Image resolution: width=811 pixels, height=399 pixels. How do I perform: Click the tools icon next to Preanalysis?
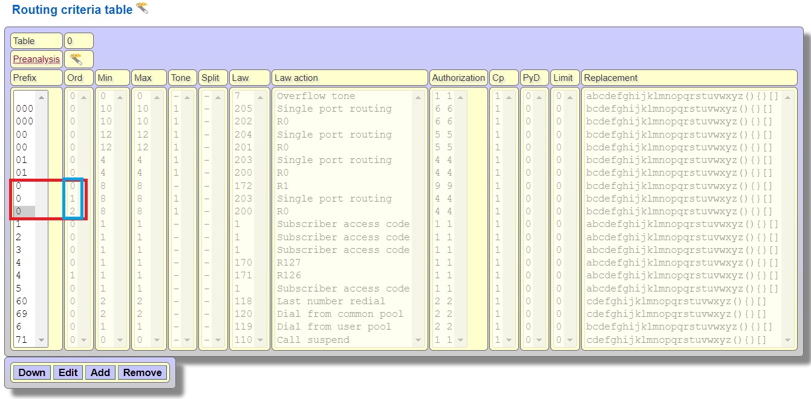click(76, 59)
